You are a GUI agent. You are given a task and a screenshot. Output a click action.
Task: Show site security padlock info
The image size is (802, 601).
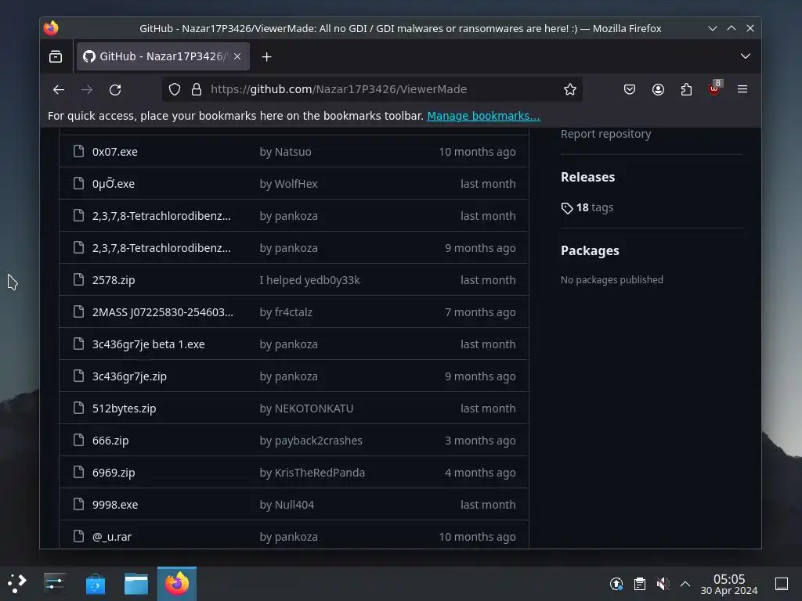pyautogui.click(x=197, y=89)
